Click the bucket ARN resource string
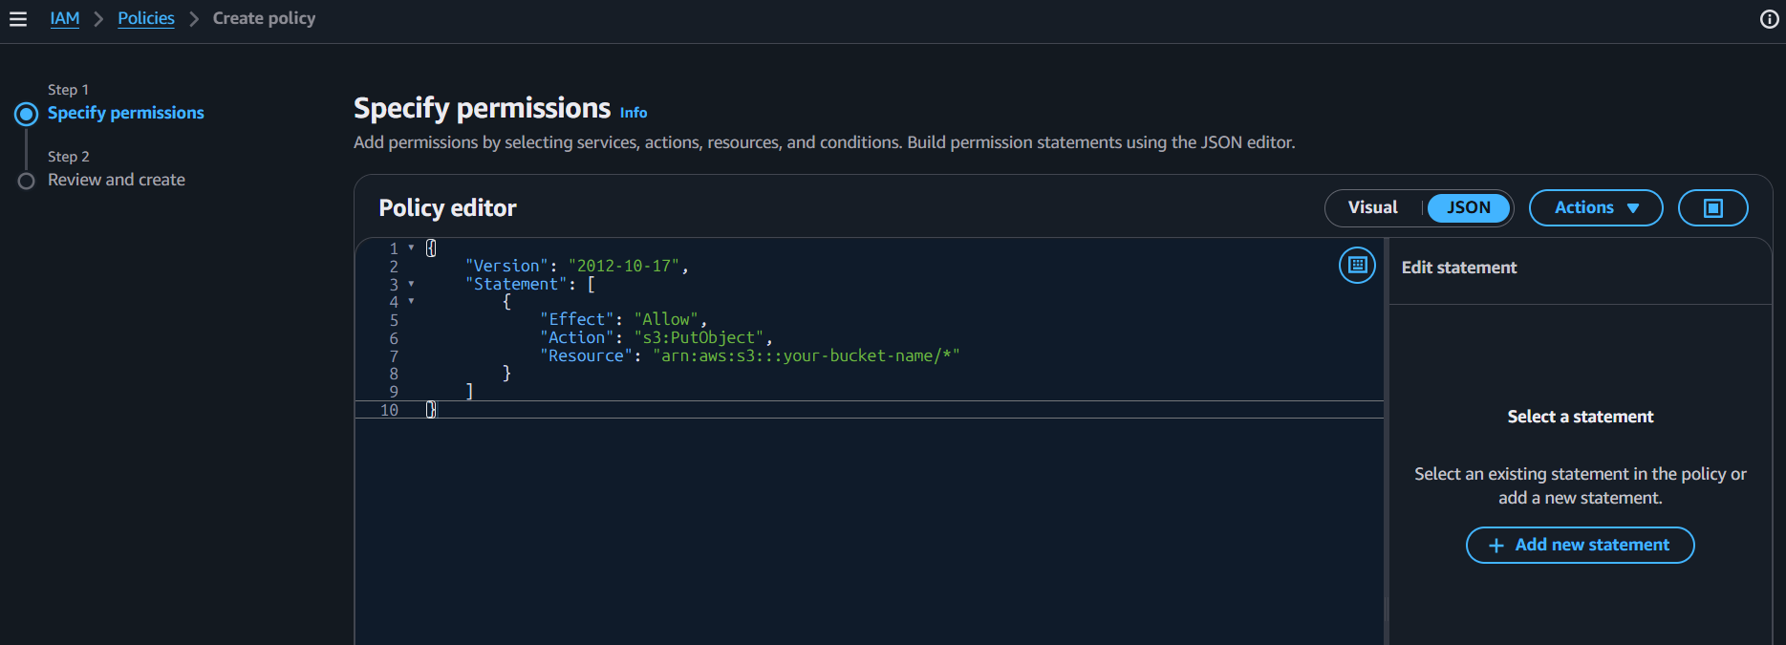 coord(807,355)
